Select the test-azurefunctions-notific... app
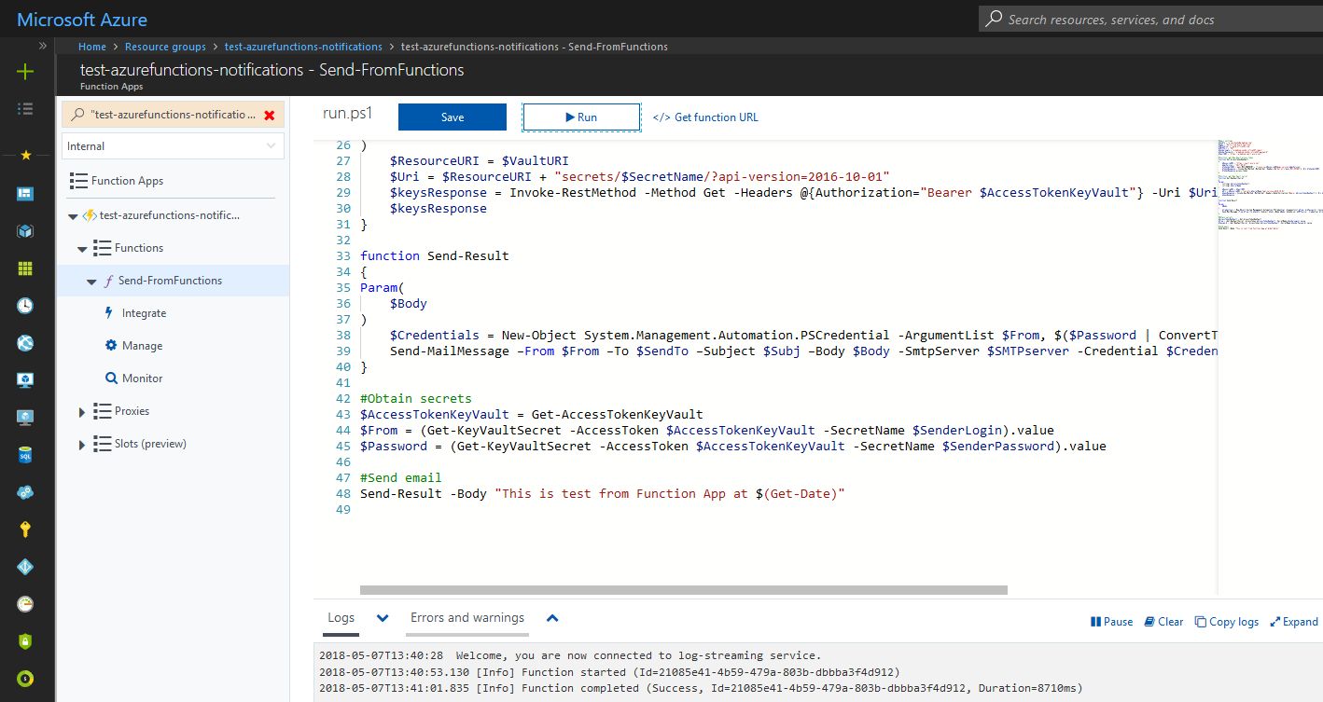The width and height of the screenshot is (1323, 702). click(169, 215)
